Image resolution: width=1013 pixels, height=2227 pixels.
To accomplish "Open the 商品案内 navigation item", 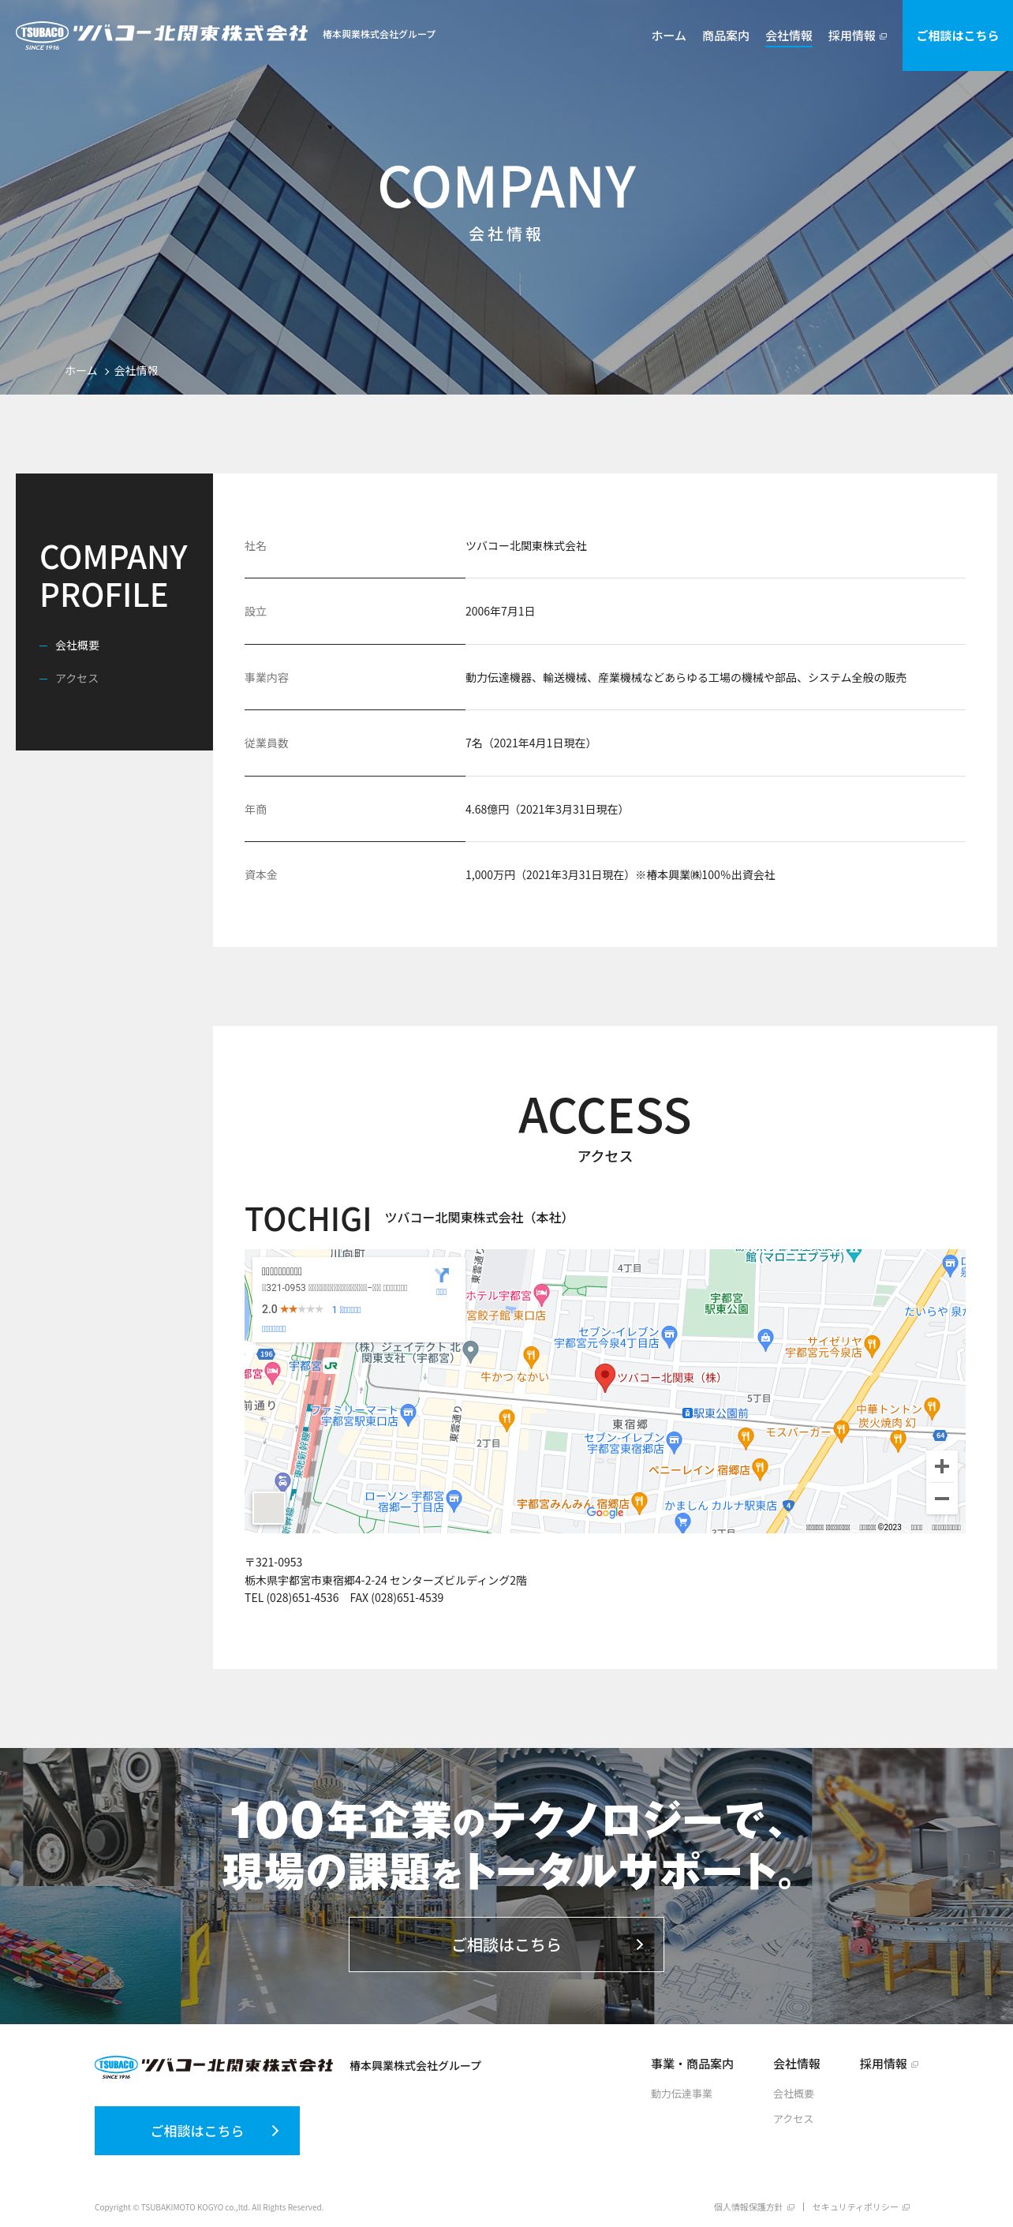I will [725, 36].
